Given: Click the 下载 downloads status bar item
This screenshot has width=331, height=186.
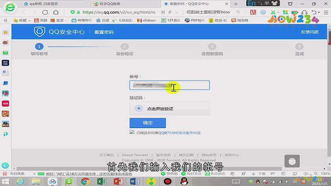Looking at the screenshot, I should click(259, 174).
